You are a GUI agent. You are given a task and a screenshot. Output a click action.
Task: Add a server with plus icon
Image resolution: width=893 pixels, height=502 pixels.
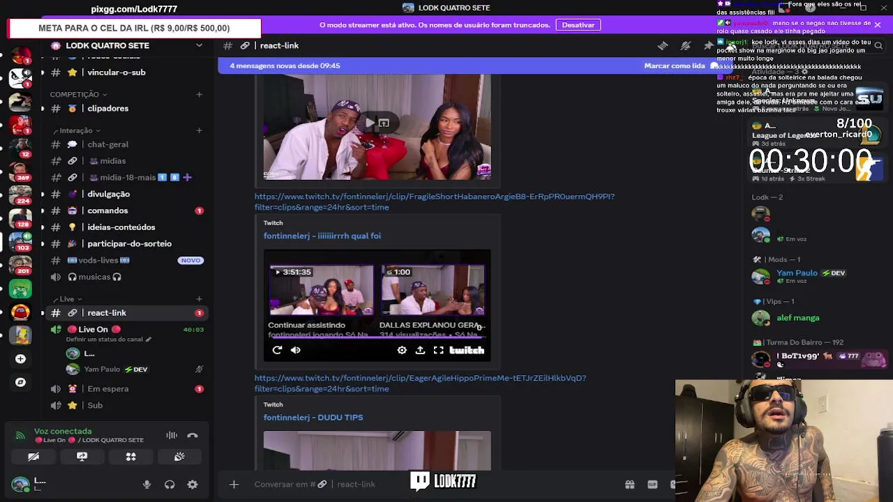[x=20, y=358]
